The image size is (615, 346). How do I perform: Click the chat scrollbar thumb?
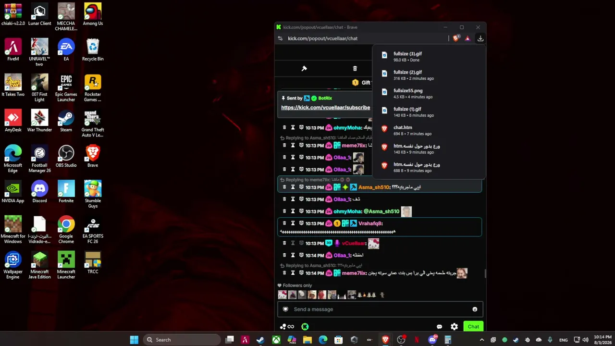pyautogui.click(x=485, y=273)
